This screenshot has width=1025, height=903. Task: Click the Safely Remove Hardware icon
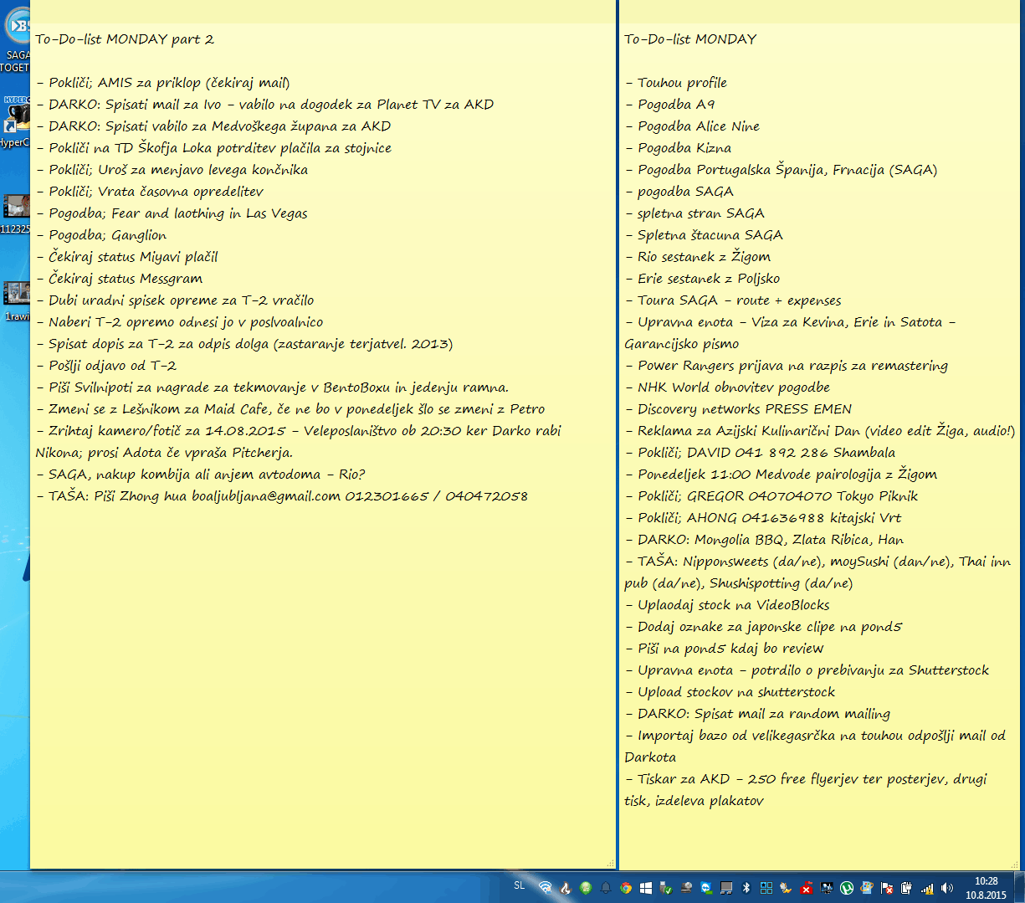[x=666, y=888]
